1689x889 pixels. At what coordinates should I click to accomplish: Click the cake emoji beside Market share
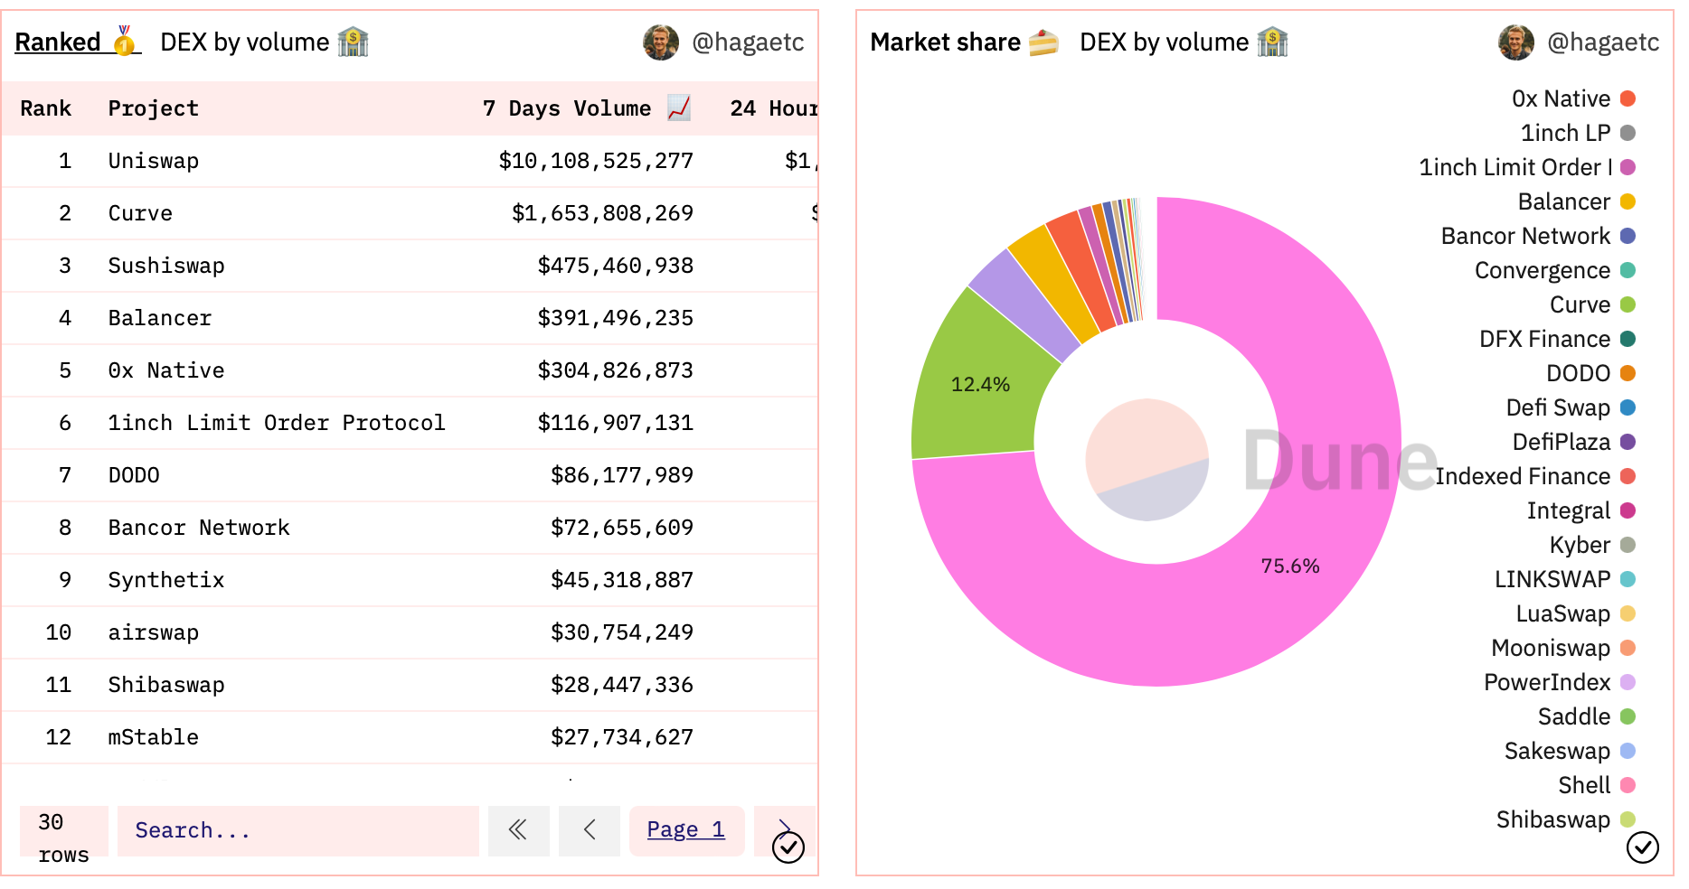point(1043,42)
